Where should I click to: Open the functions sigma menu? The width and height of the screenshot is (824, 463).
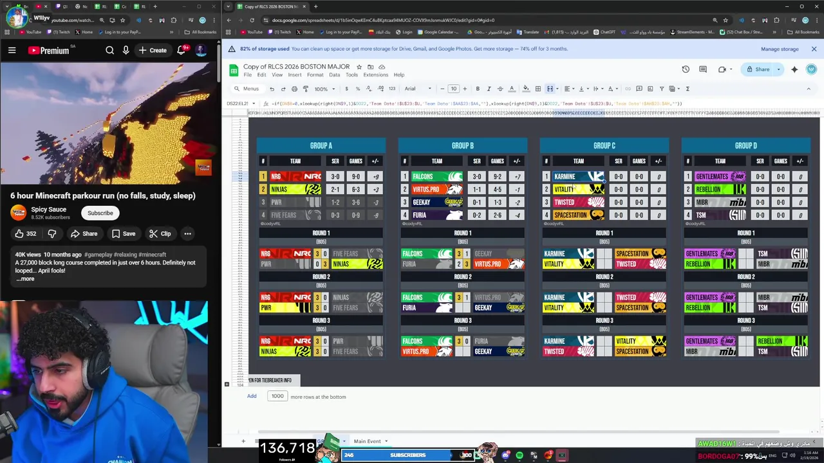pyautogui.click(x=688, y=89)
